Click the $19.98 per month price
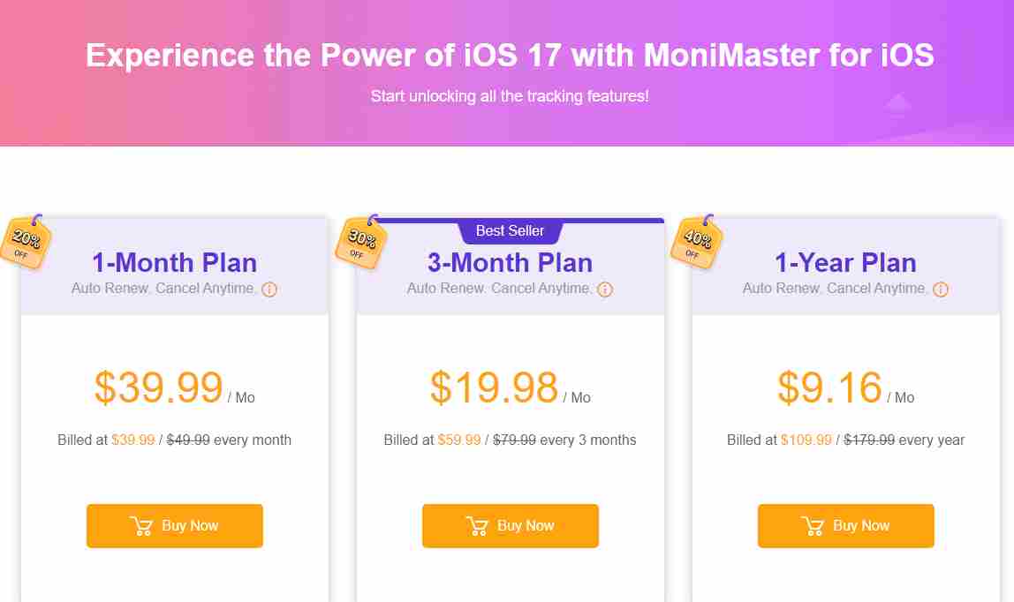This screenshot has height=602, width=1014. [x=495, y=388]
